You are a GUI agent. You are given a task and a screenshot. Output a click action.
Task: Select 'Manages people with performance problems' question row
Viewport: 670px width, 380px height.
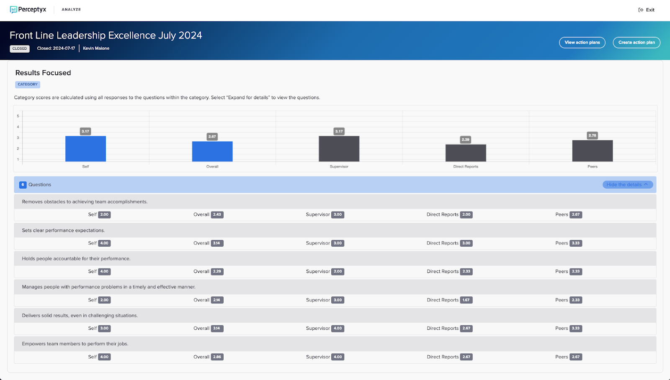335,287
